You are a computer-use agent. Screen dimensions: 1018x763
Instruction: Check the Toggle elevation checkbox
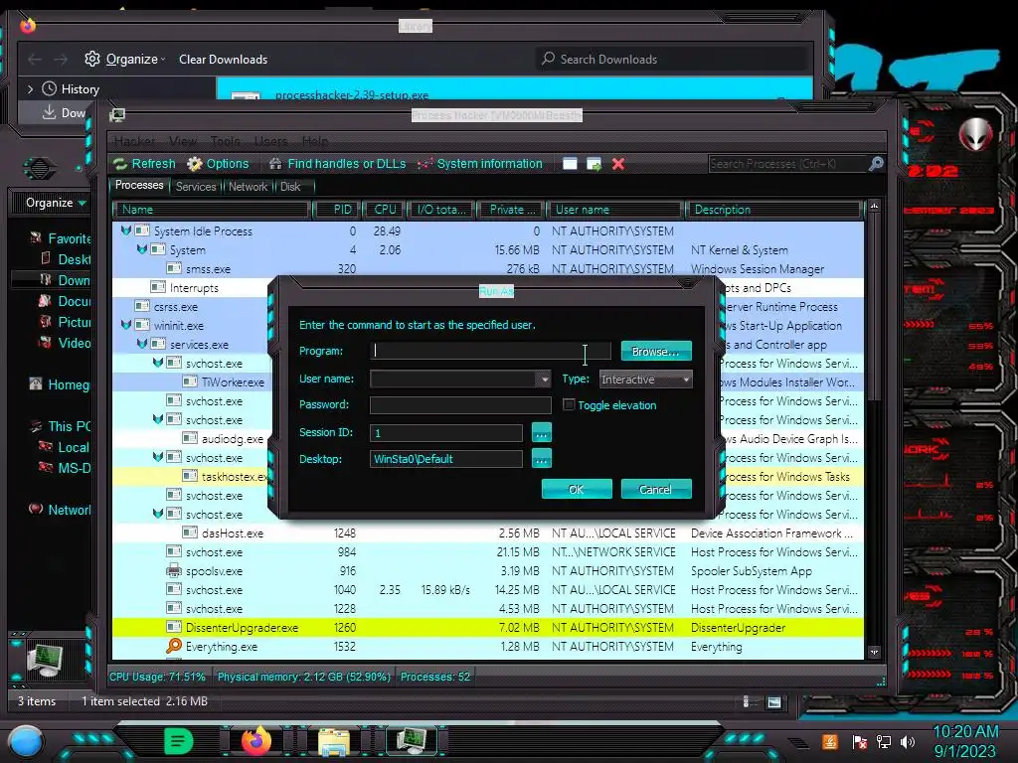[x=569, y=405]
